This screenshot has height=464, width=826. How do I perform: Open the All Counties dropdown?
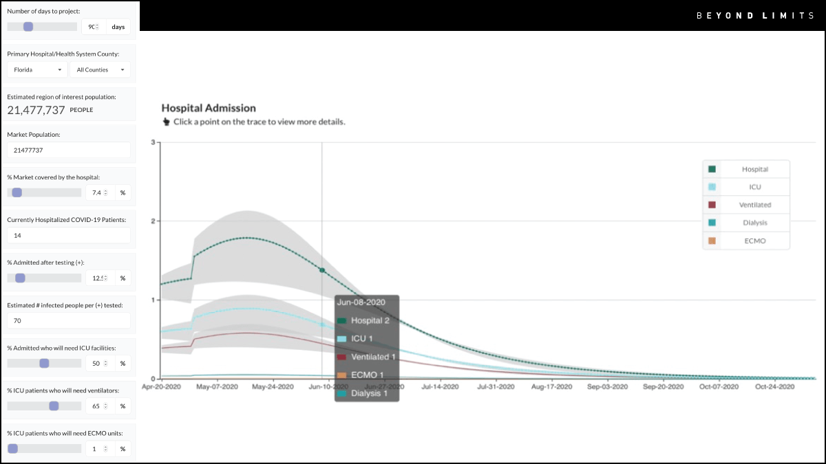(x=100, y=69)
